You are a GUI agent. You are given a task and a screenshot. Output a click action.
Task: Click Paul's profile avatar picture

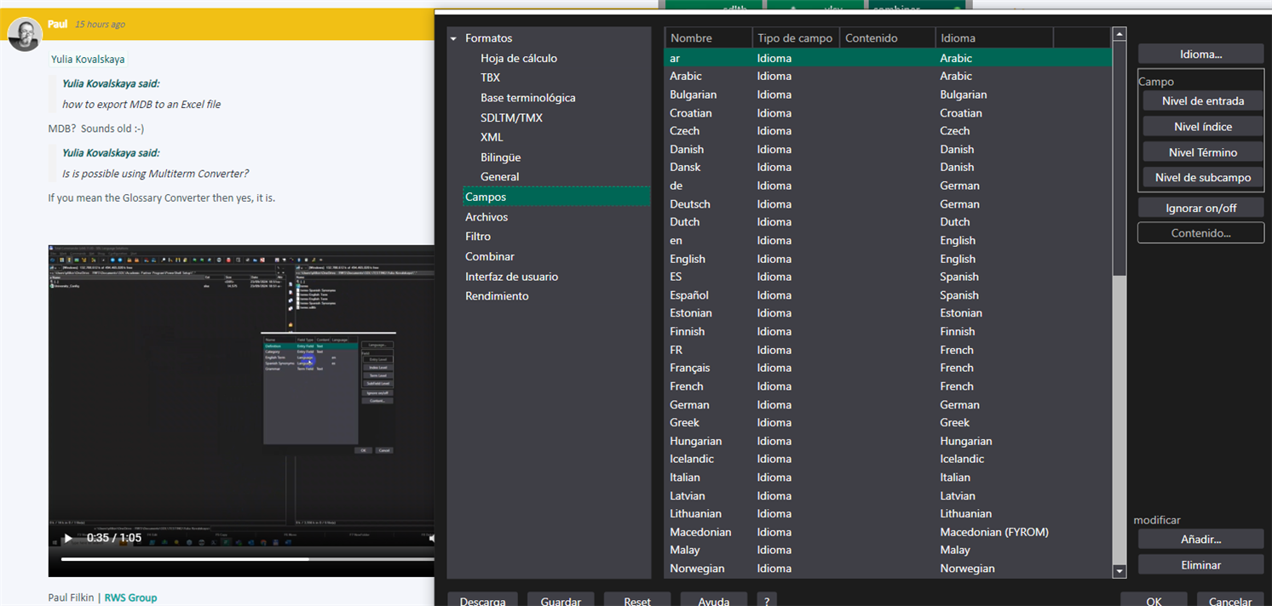pyautogui.click(x=26, y=35)
